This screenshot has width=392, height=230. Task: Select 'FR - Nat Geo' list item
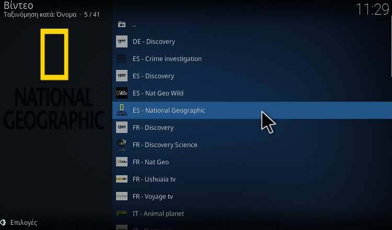(x=252, y=162)
